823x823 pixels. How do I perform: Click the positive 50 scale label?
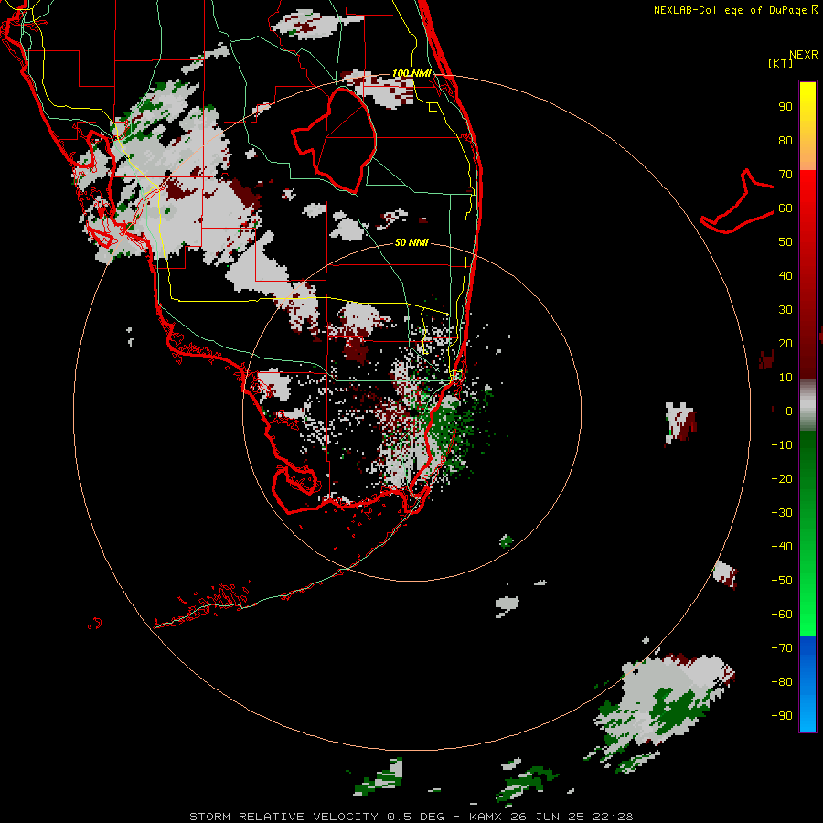pos(786,242)
